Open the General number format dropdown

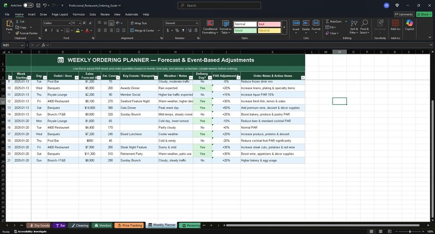pyautogui.click(x=197, y=24)
